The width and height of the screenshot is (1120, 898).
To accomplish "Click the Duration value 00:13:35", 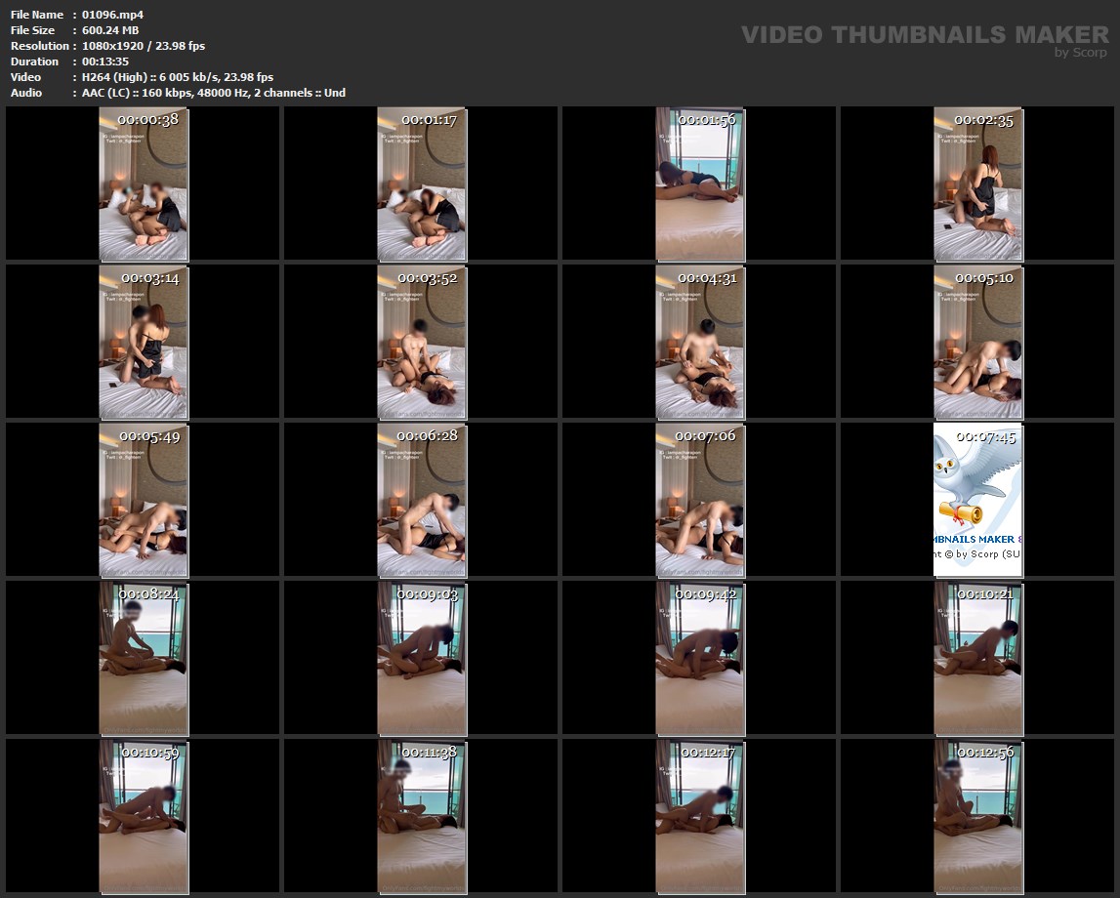I will 105,61.
